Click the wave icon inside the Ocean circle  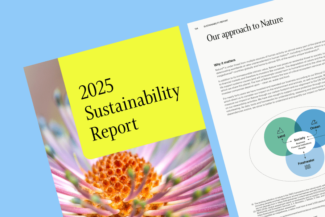313,122
